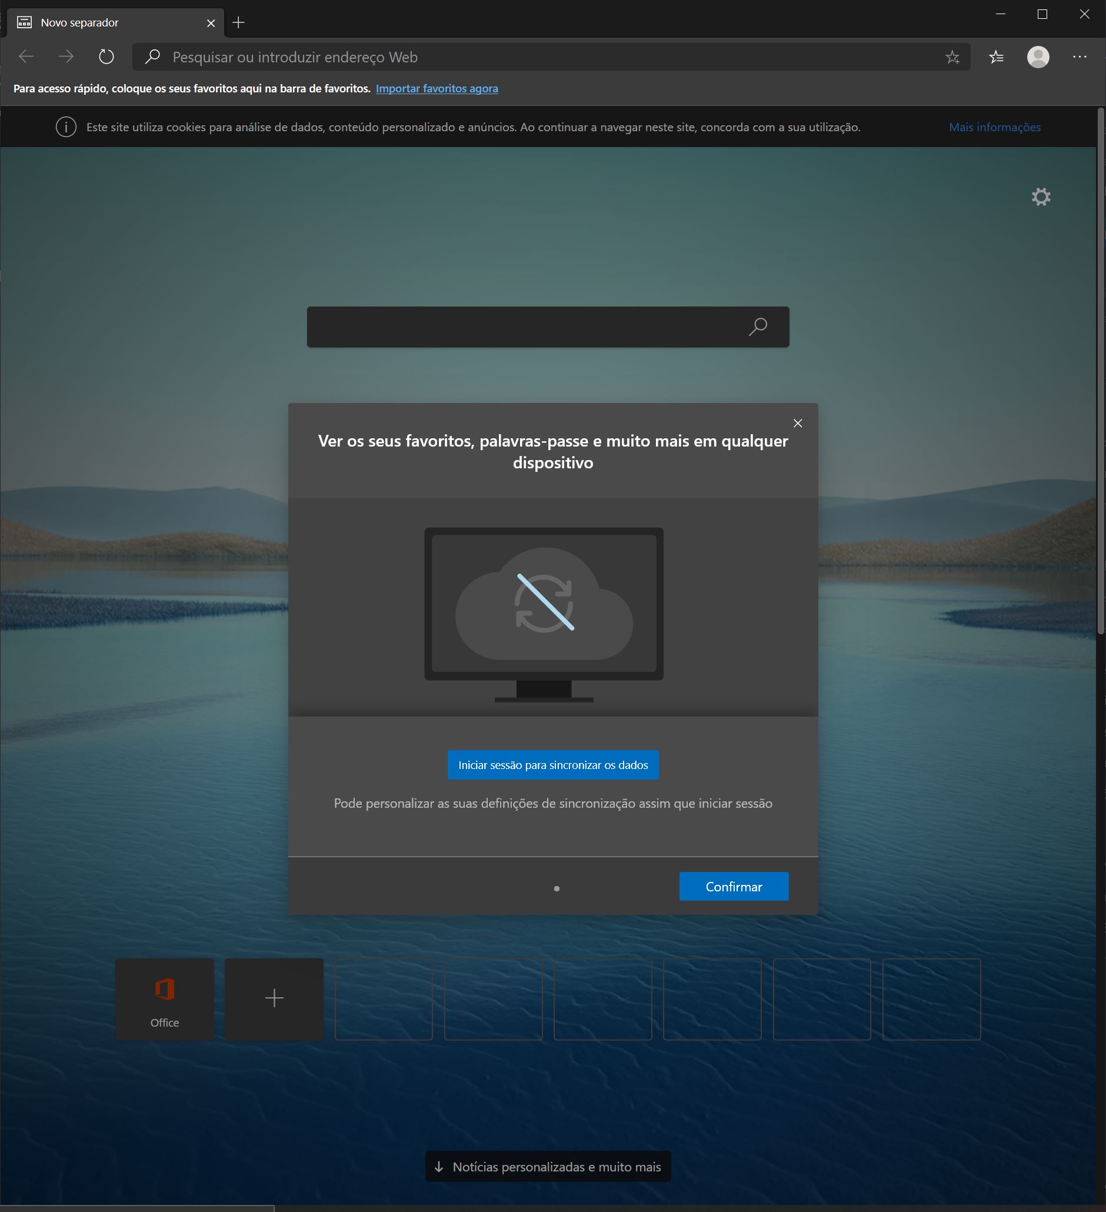Add a site with the plus tile
Image resolution: width=1106 pixels, height=1212 pixels.
tap(274, 999)
